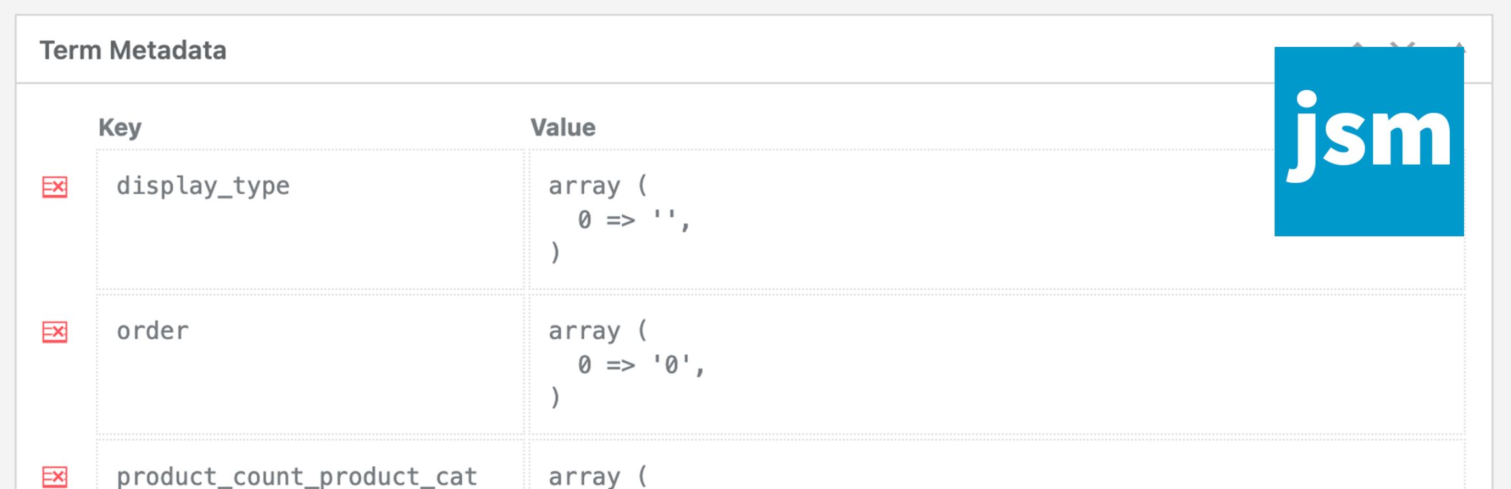Click the Key column header

[120, 128]
